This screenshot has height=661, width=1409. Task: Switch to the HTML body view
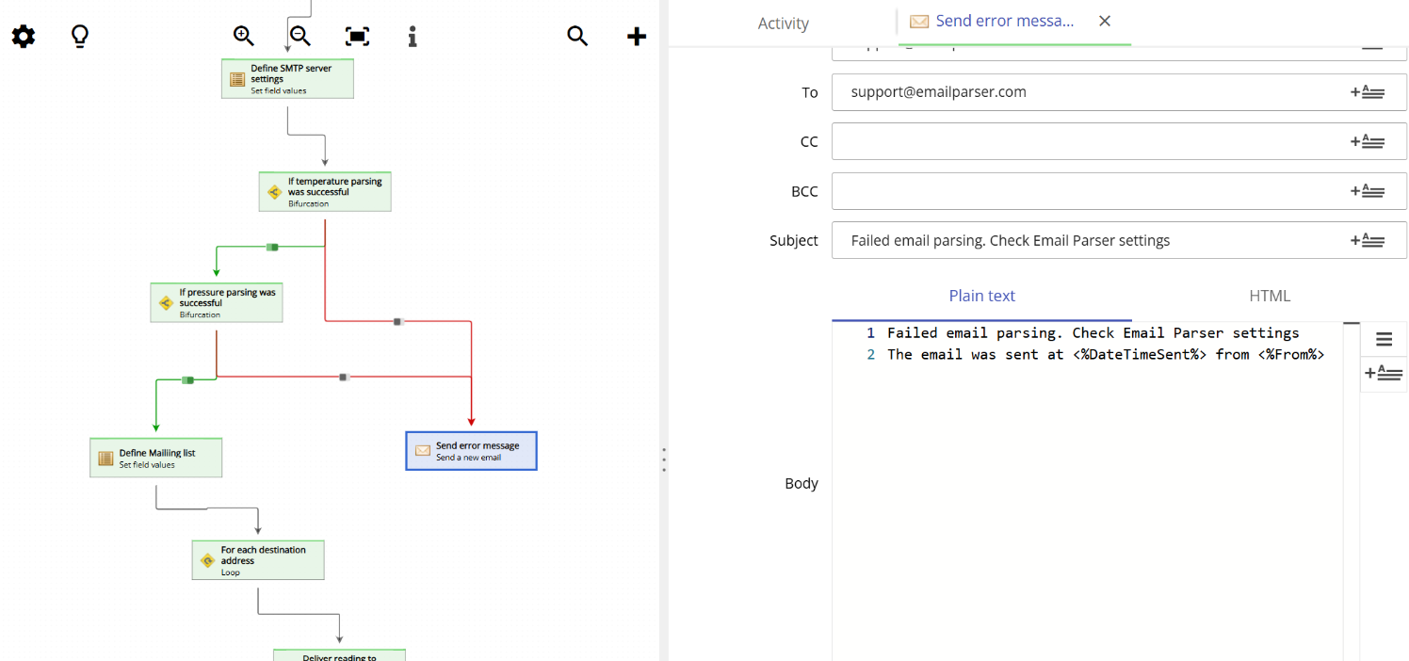1270,295
